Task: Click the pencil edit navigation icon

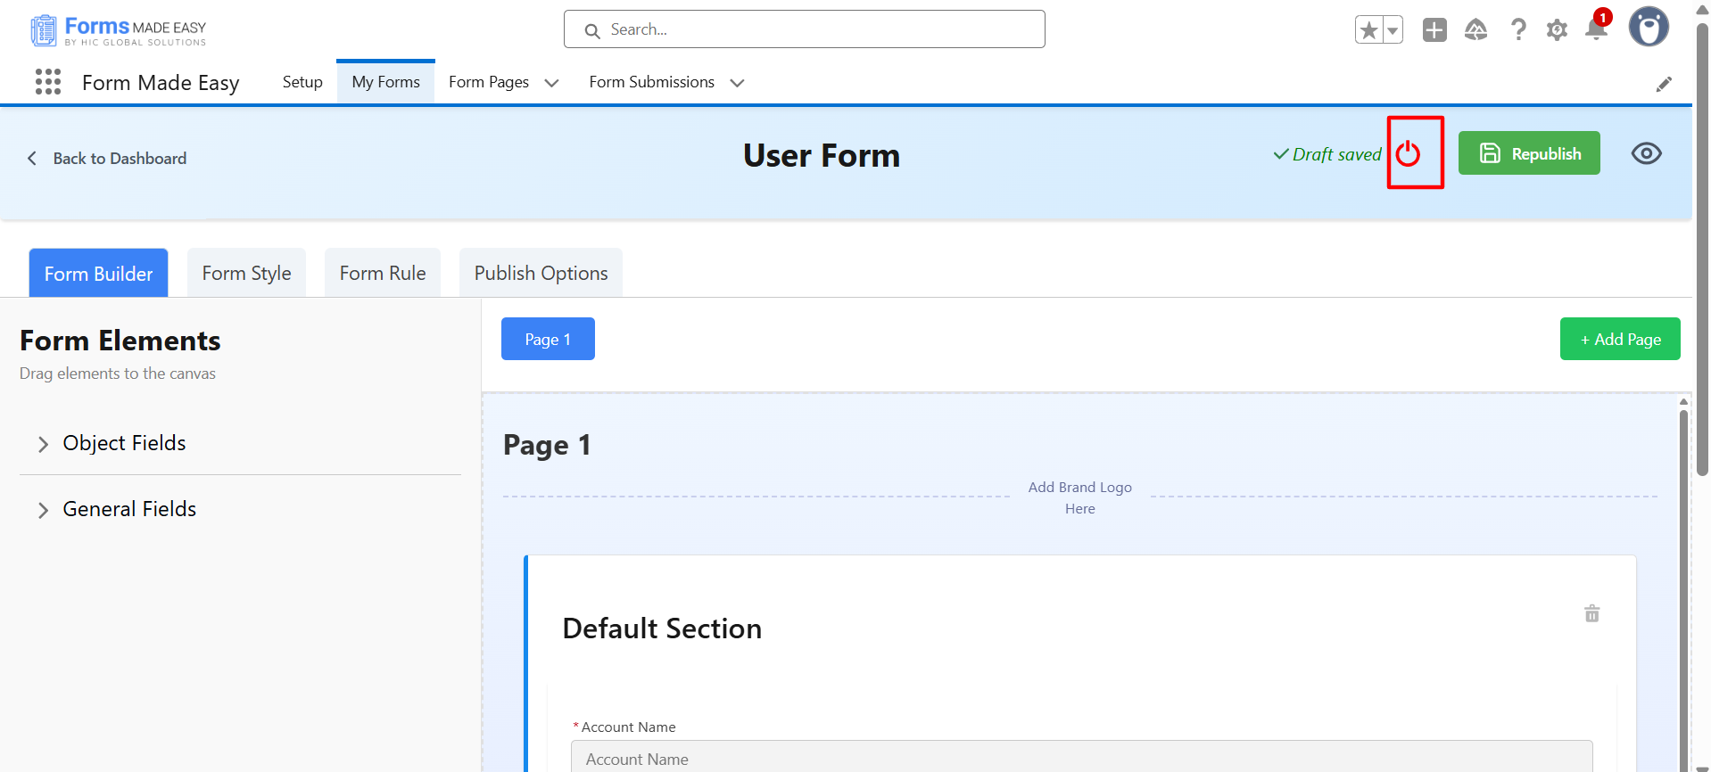Action: [1664, 84]
